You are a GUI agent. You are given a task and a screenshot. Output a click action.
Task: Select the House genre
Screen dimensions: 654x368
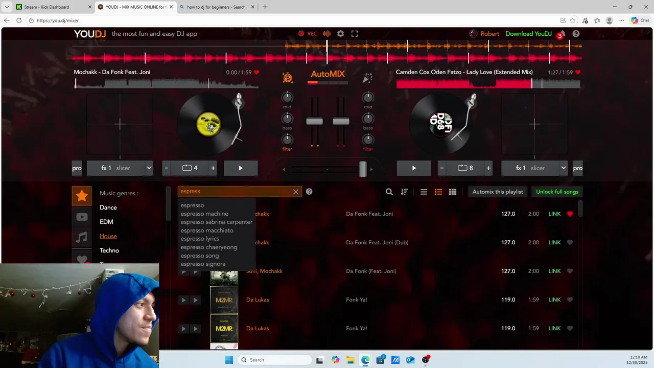coord(108,236)
